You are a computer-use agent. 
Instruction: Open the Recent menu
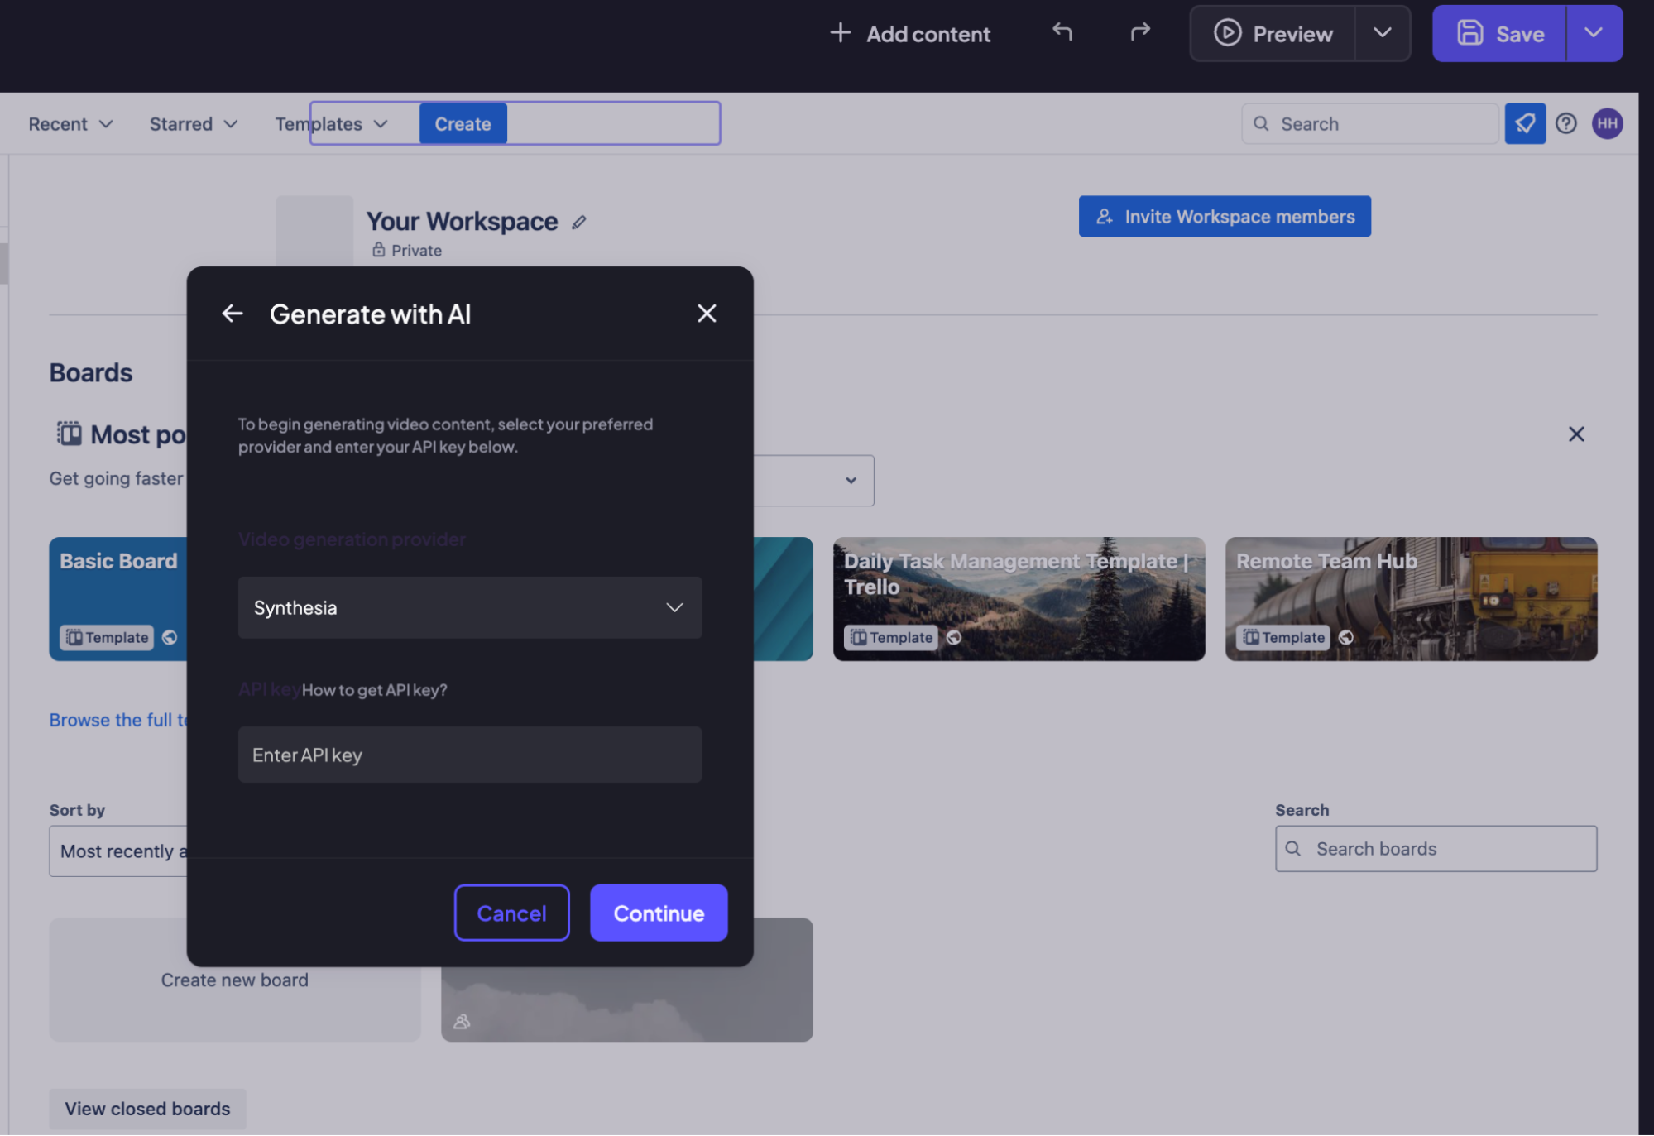pyautogui.click(x=70, y=124)
